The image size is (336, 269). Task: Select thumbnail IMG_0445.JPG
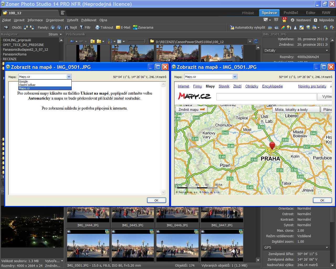click(133, 217)
